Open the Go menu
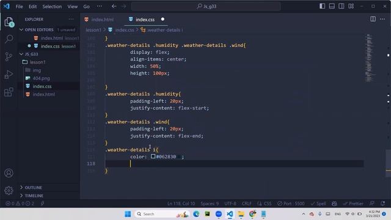This screenshot has height=220, width=391. tap(86, 7)
